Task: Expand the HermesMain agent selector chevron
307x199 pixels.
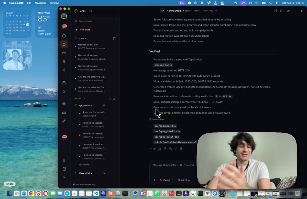Action: click(x=216, y=11)
